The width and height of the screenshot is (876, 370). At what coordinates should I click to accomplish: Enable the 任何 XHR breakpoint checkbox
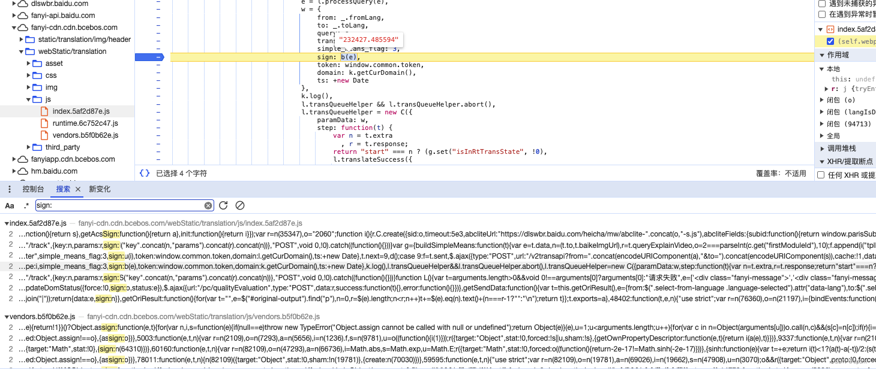coord(821,175)
